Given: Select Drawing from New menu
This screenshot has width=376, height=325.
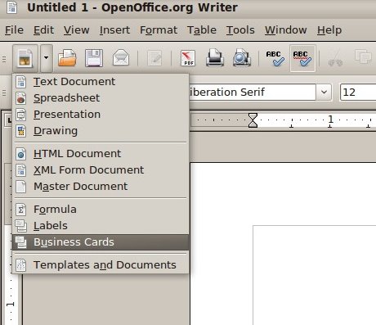Looking at the screenshot, I should [x=101, y=131].
